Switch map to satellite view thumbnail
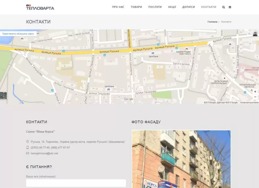Screen dimensions: 259x188 coord(3,95)
